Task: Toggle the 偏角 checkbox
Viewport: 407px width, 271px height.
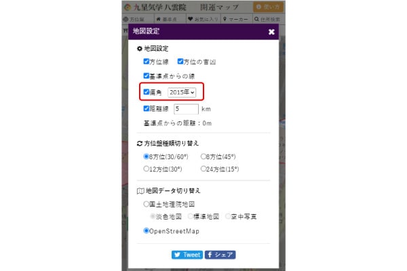Action: tap(146, 92)
